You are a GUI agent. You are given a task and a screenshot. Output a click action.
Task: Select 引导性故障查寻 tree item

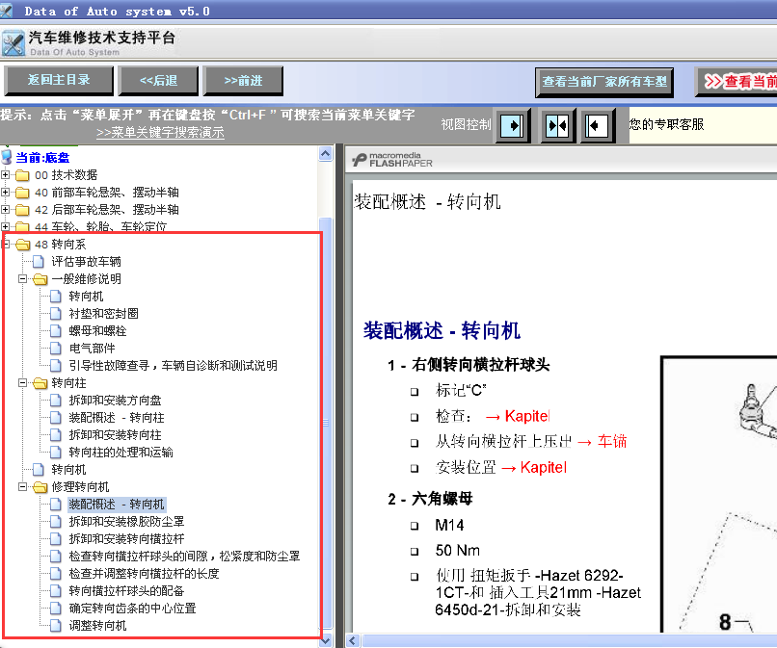[173, 366]
